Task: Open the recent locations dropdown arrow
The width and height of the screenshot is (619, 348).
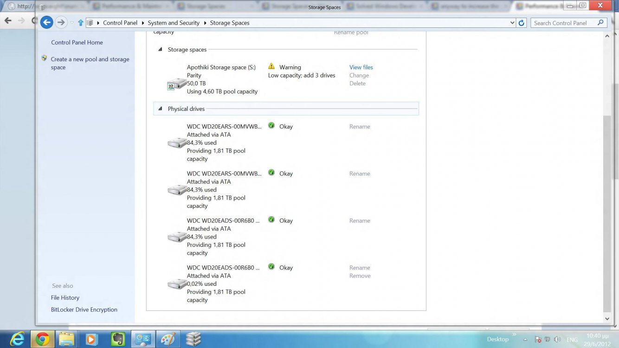Action: [72, 23]
